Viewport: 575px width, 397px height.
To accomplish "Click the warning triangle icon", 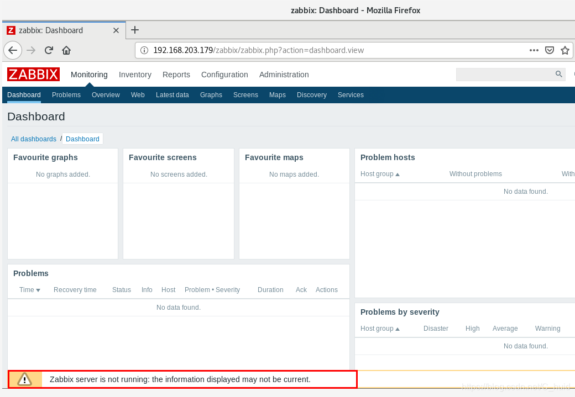I will (x=24, y=379).
